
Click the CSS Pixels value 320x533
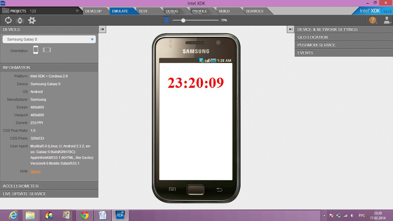tap(37, 138)
